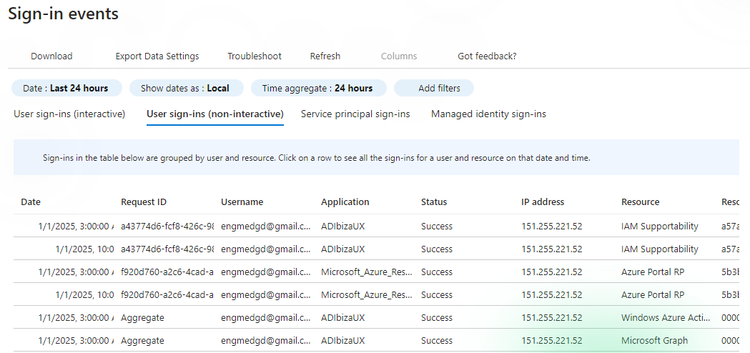
Task: Click the date cell in the Windows Azure Acti... row
Action: tap(76, 317)
